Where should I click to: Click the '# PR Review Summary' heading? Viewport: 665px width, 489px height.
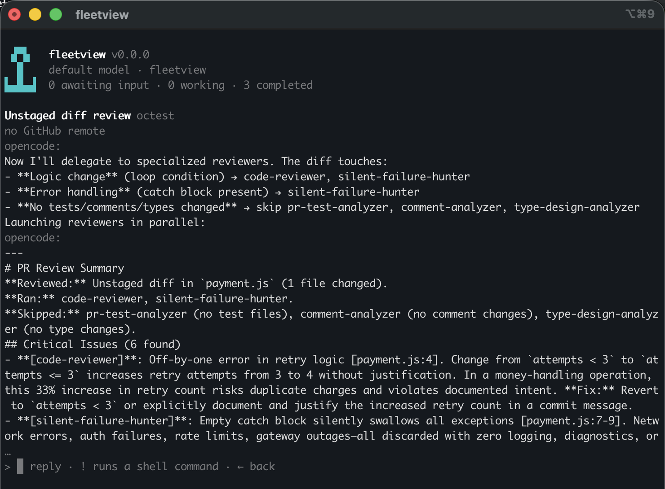point(64,268)
